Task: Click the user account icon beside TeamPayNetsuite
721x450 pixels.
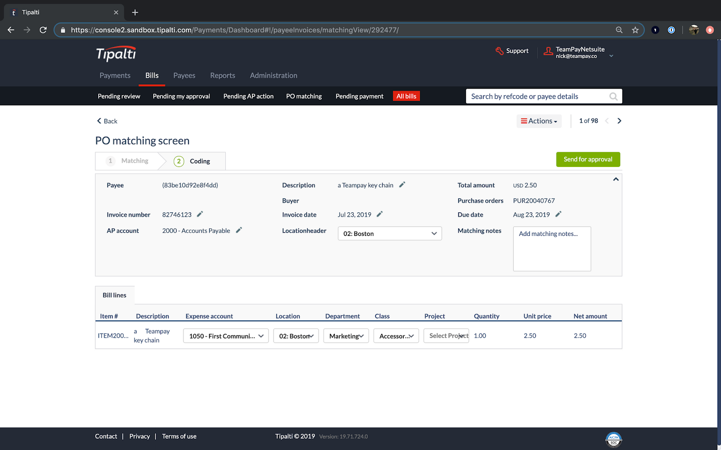Action: (548, 51)
